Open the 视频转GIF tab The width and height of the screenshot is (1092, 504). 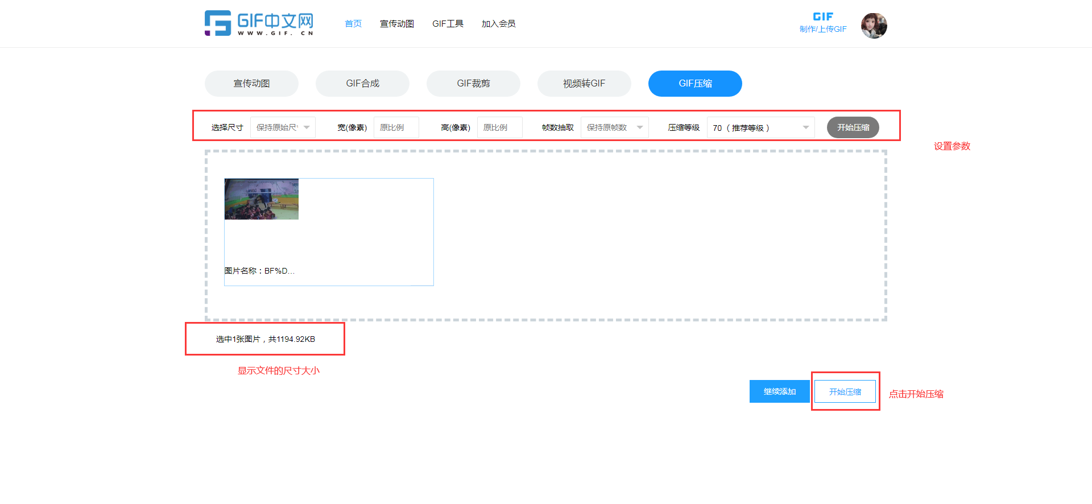click(x=584, y=84)
